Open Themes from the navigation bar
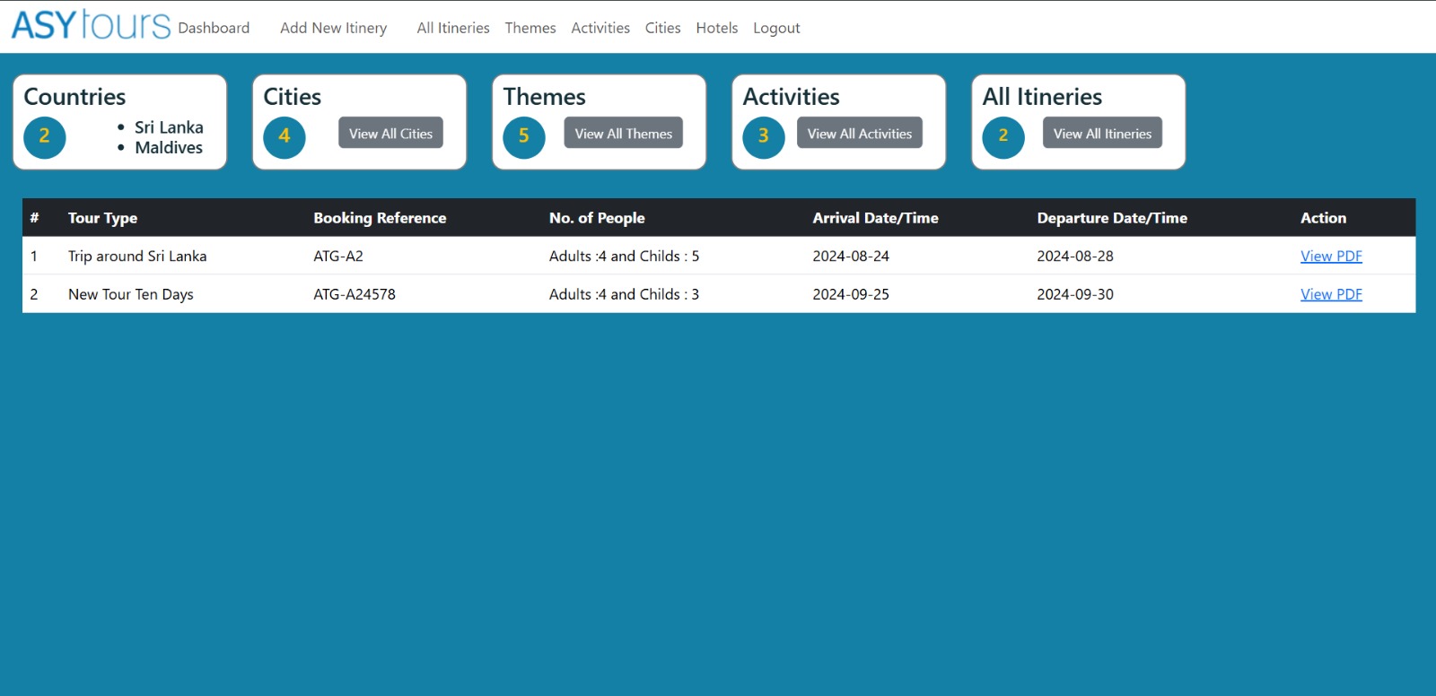 click(530, 28)
